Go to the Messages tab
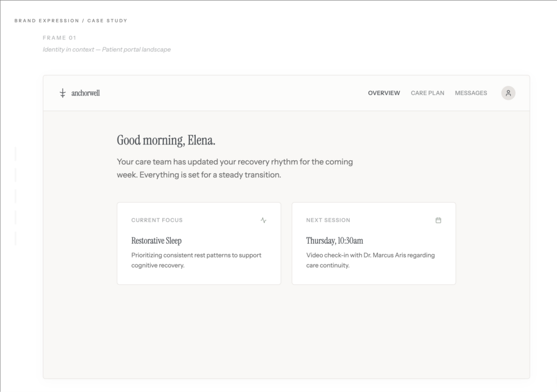 click(471, 93)
